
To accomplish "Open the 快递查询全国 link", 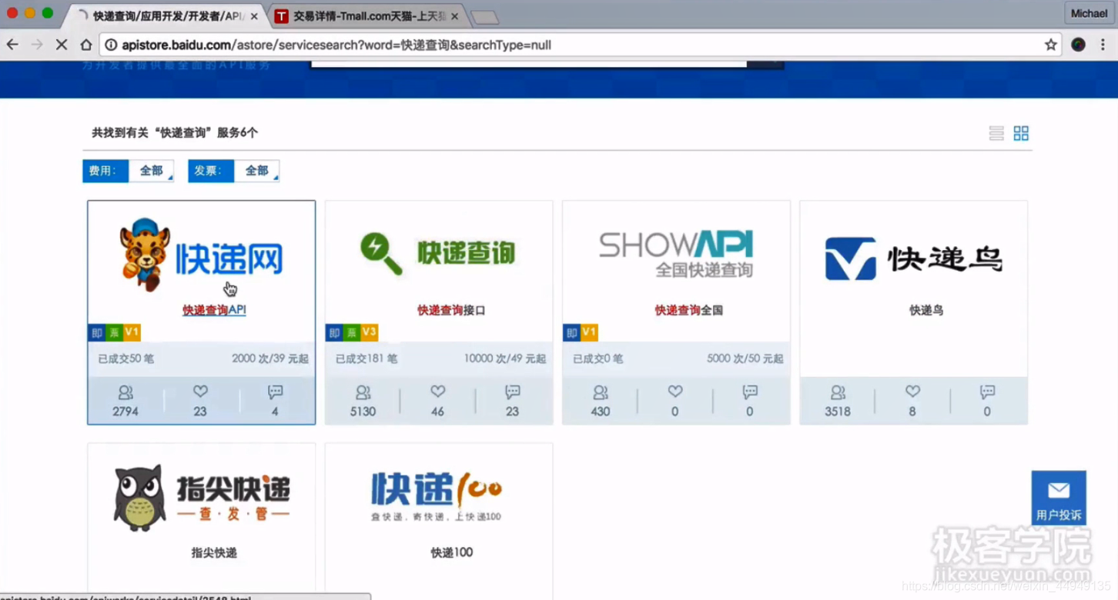I will click(688, 310).
